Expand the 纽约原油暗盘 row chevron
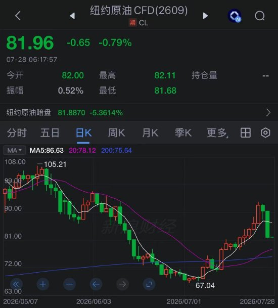Viewport: 278px width, 308px height. coord(268,113)
